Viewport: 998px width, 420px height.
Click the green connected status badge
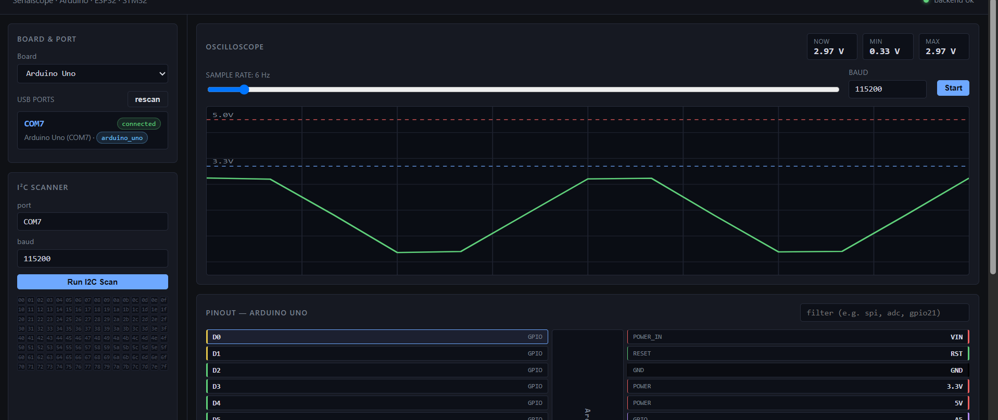click(139, 124)
